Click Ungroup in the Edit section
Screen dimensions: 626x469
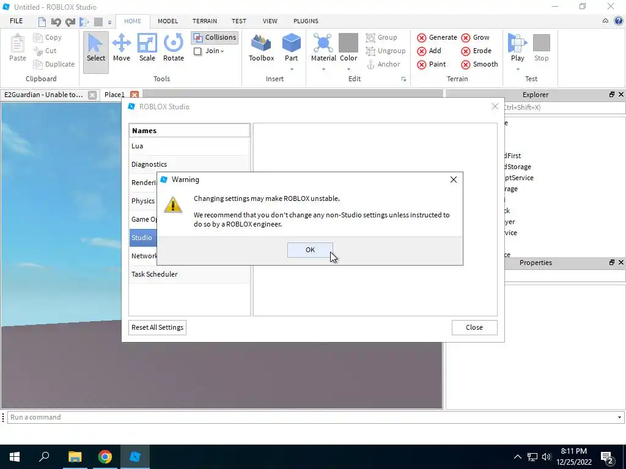pyautogui.click(x=386, y=51)
